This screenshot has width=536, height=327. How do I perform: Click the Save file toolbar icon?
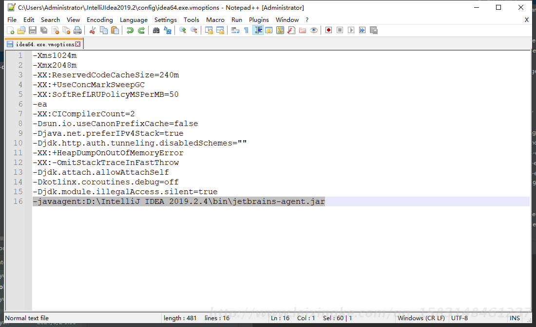coord(33,30)
